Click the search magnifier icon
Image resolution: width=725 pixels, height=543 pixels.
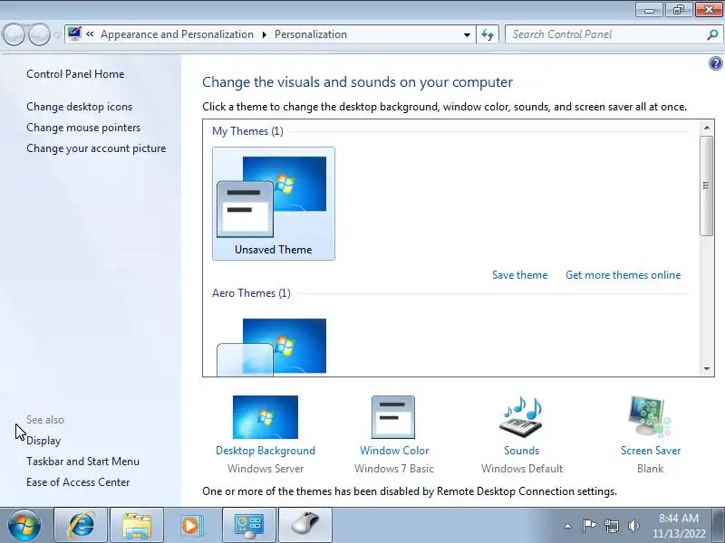coord(712,34)
